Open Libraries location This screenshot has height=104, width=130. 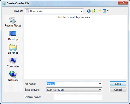(x=13, y=49)
